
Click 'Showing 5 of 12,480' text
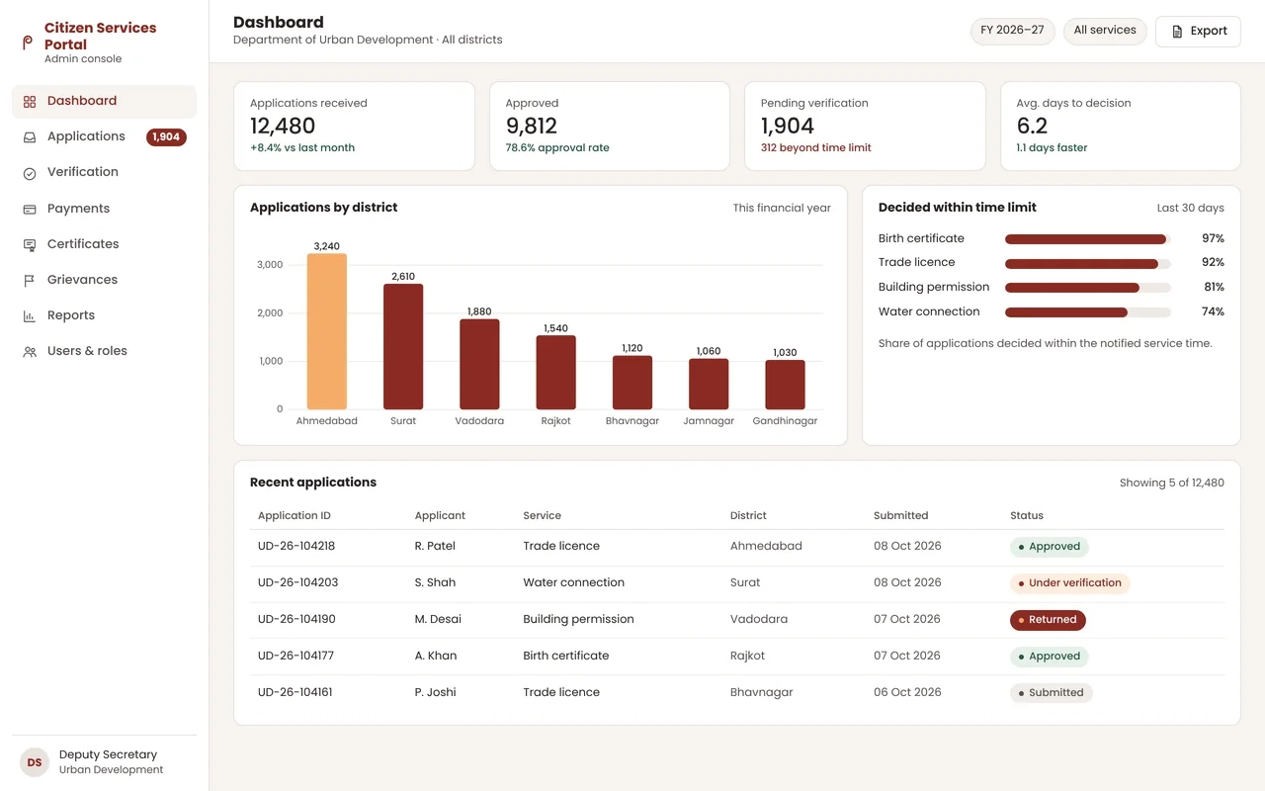point(1171,483)
